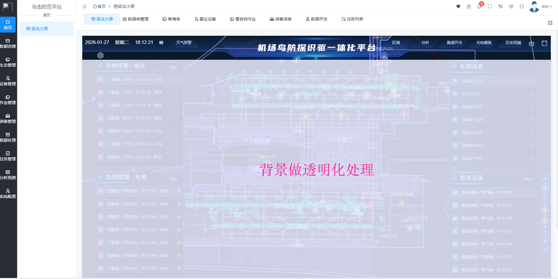Image resolution: width=558 pixels, height=279 pixels.
Task: Click the refresh page icon
Action: (522, 7)
